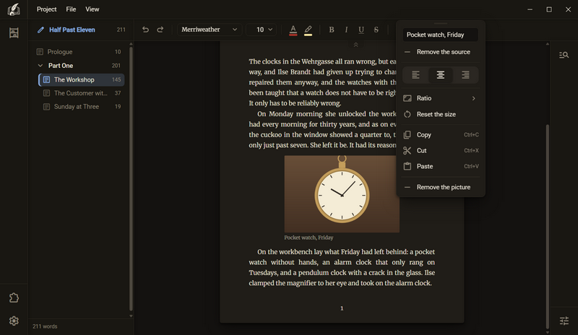Choose Paste from the picture menu
Viewport: 578px width, 335px height.
click(441, 166)
